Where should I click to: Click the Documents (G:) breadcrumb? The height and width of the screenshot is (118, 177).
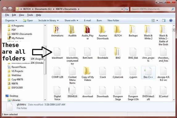(43, 9)
